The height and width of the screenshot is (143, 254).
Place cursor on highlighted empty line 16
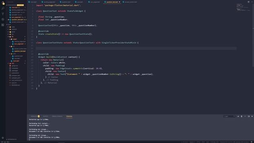[x=136, y=48]
